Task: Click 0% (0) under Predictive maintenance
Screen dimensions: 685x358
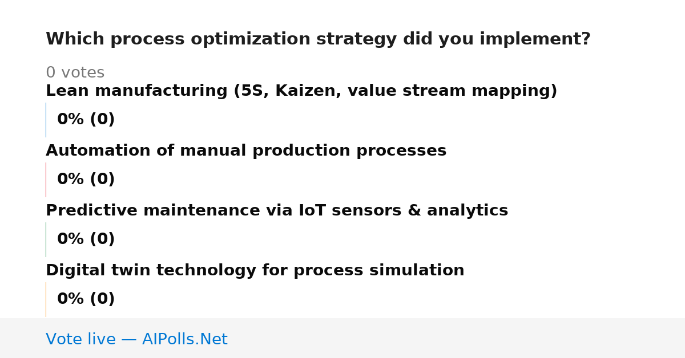Action: (86, 239)
